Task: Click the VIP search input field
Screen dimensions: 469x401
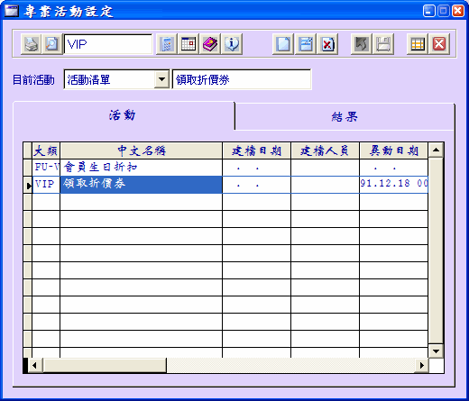Action: [x=108, y=44]
